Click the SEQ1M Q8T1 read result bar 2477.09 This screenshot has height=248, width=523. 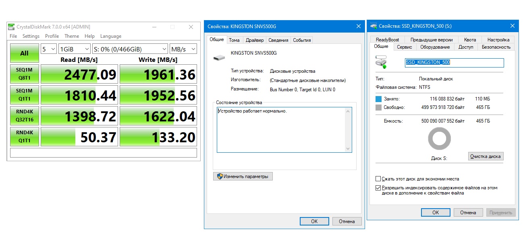click(x=79, y=74)
